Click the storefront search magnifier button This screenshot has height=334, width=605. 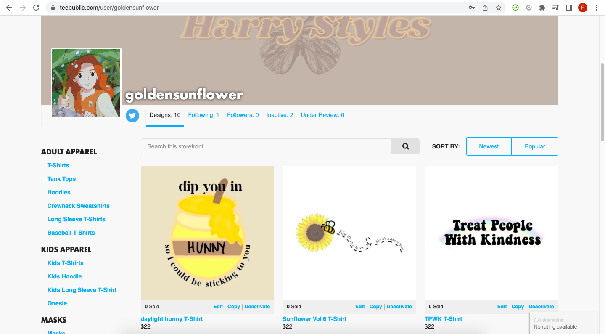pos(405,146)
